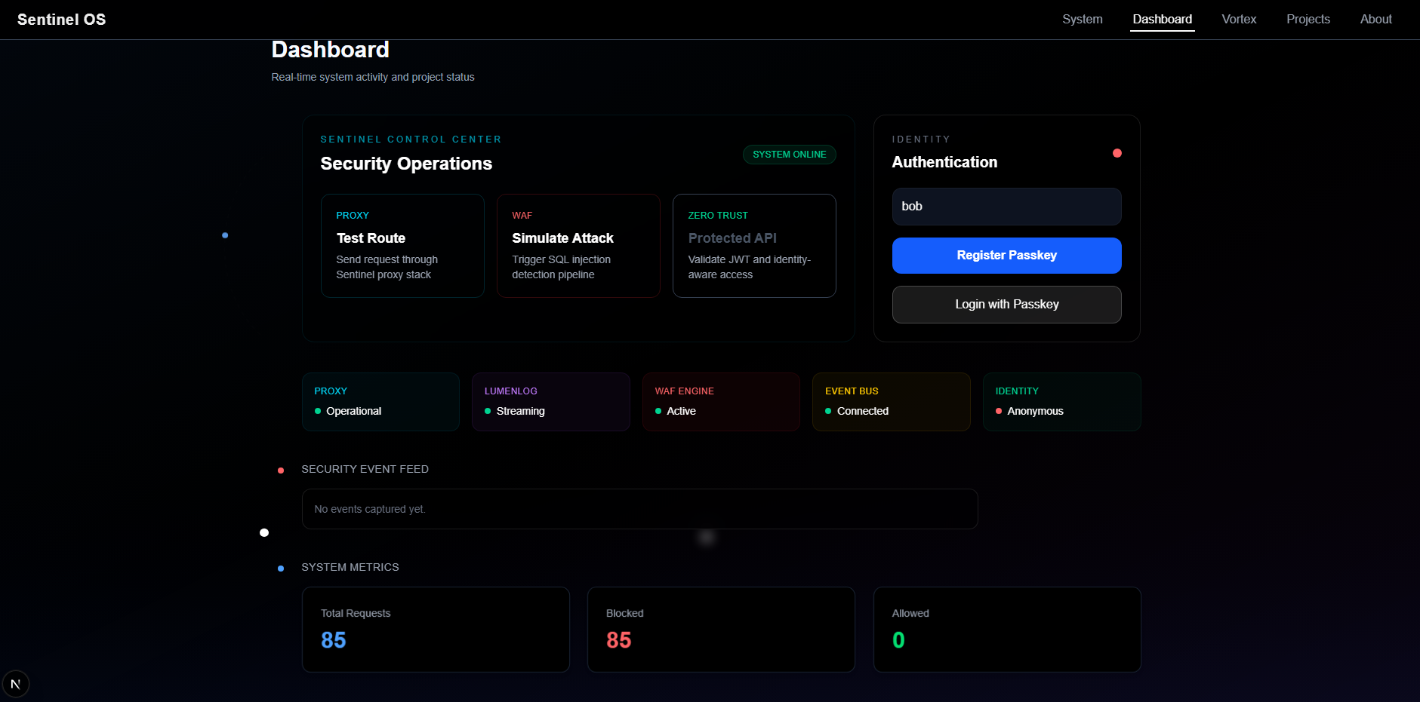The width and height of the screenshot is (1420, 702).
Task: Focus the username field containing bob
Action: 1006,207
